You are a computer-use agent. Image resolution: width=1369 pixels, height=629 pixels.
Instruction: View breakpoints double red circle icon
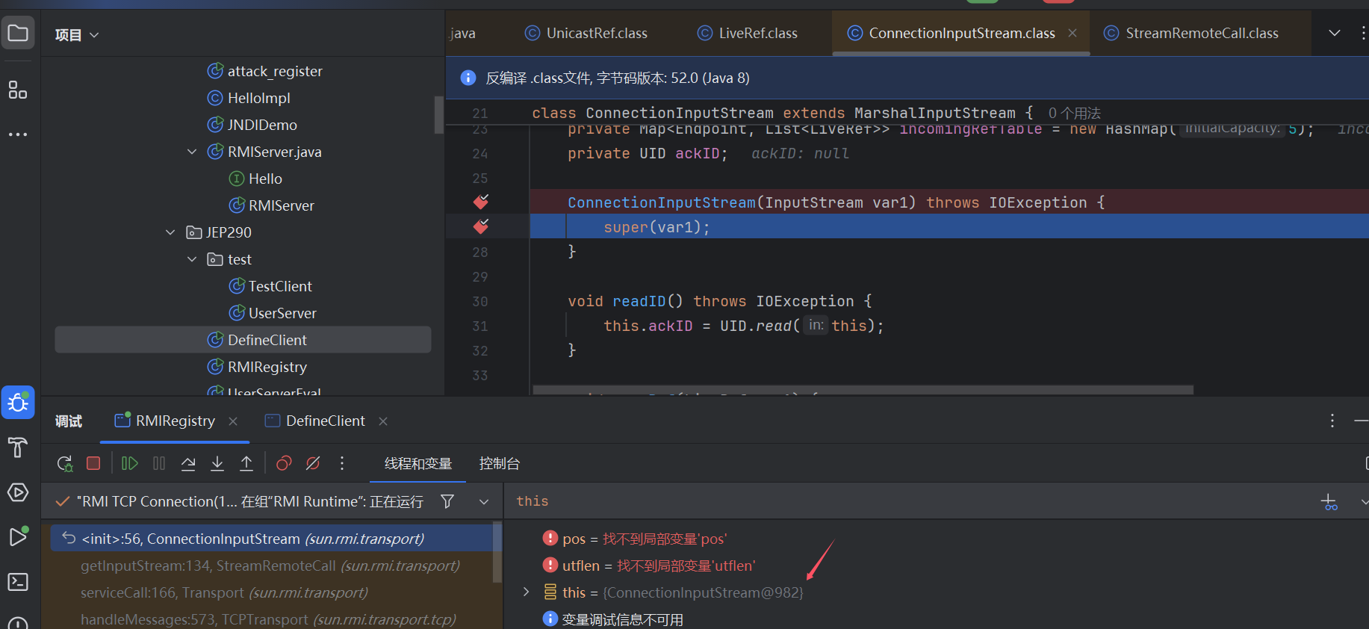[x=284, y=463]
